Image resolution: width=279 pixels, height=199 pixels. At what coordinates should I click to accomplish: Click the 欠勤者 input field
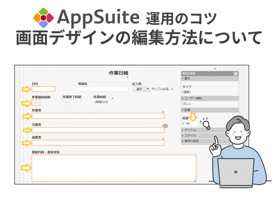[x=98, y=130]
